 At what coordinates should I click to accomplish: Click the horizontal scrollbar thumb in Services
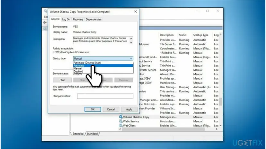click(163, 129)
